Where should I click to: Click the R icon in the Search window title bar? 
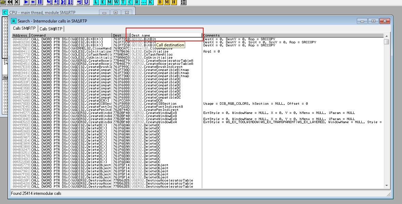click(14, 21)
